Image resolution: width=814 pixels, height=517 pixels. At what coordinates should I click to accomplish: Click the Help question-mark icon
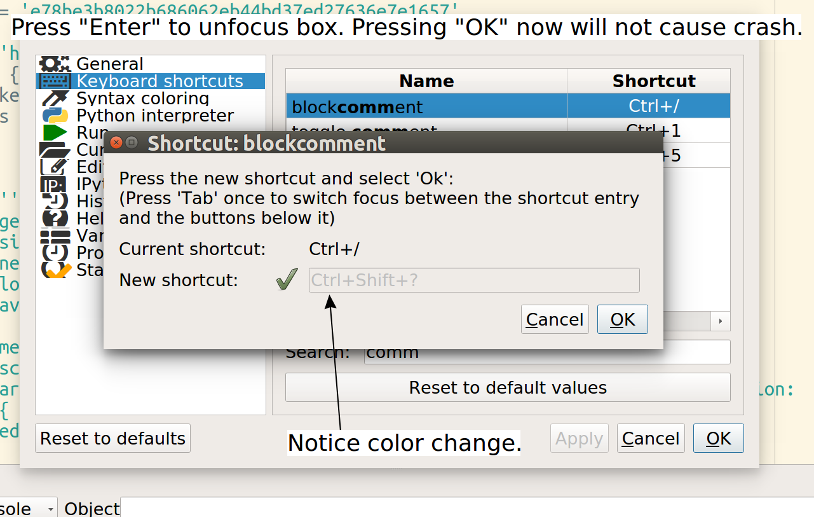pos(55,218)
